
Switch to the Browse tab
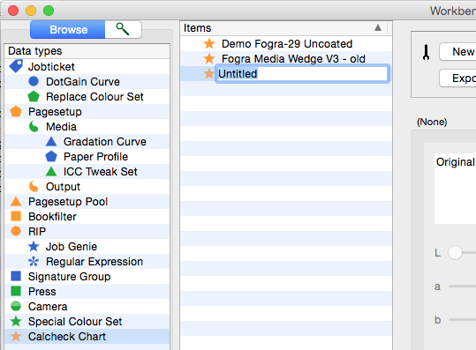(x=68, y=30)
